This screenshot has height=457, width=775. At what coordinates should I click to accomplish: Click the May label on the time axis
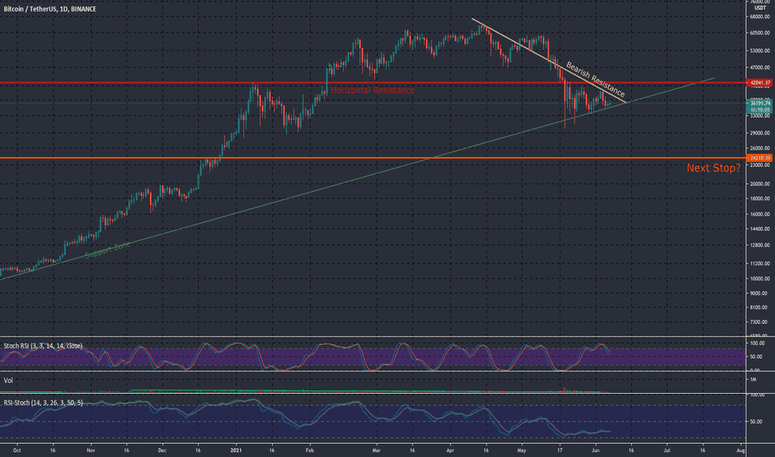point(521,450)
